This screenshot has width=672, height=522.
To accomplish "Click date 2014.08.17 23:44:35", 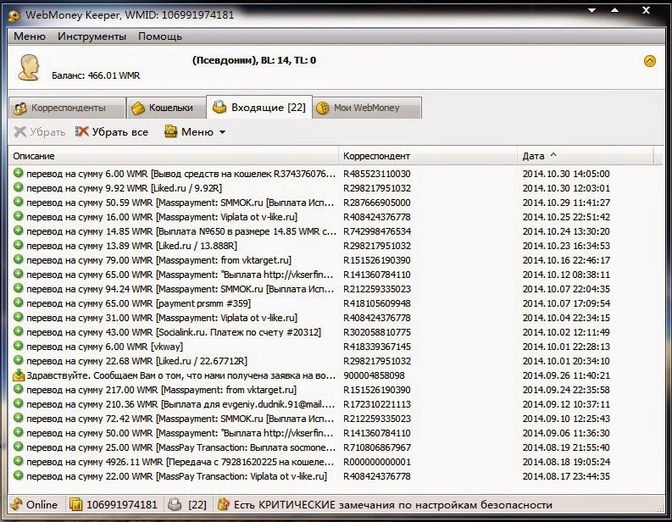I will [566, 476].
